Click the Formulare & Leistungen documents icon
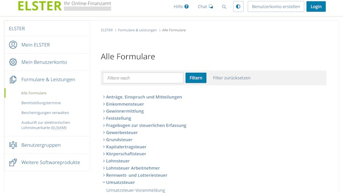The height and width of the screenshot is (193, 343). coord(13,80)
